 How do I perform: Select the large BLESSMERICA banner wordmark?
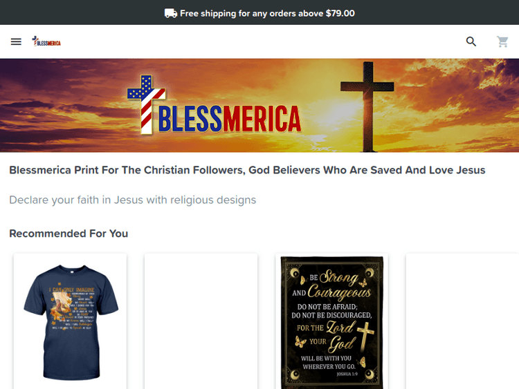click(x=230, y=119)
